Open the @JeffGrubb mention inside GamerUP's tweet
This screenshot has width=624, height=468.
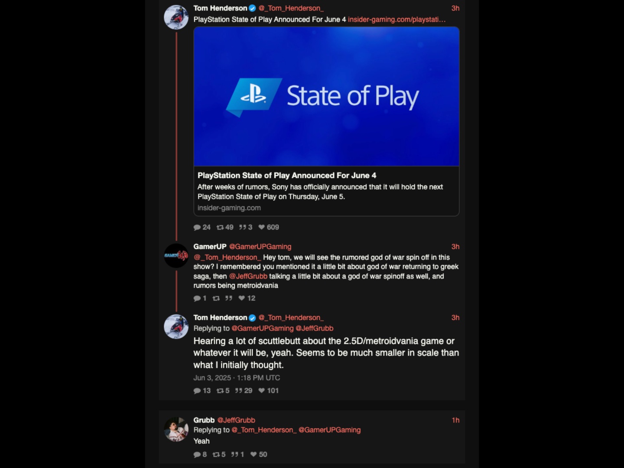pyautogui.click(x=248, y=276)
